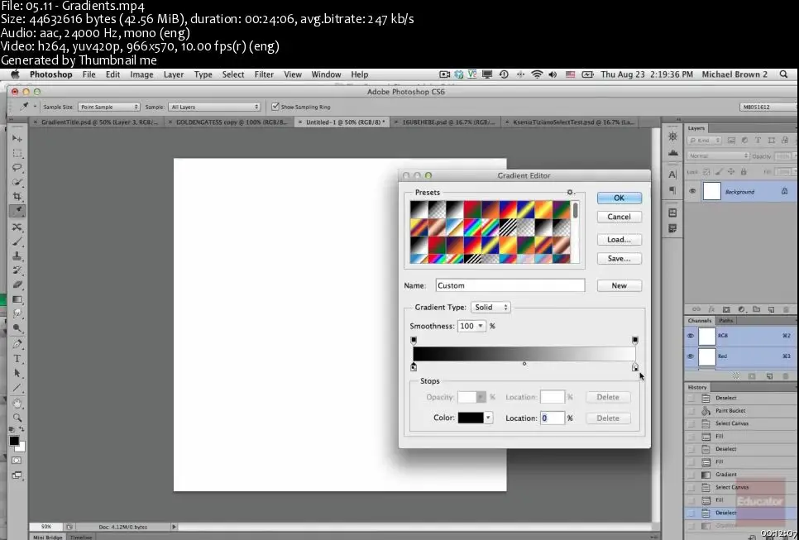This screenshot has height=540, width=799.
Task: Switch to GOLDENGATESS copy document tab
Action: coord(229,122)
